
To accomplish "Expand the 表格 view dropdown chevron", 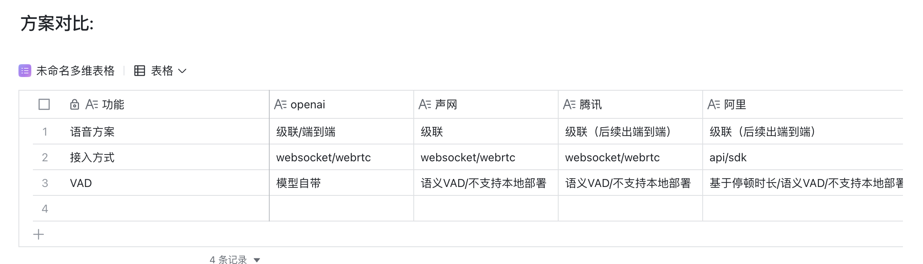I will click(x=182, y=71).
